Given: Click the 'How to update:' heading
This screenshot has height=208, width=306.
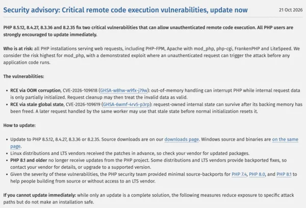Looking at the screenshot, I should 19,125.
